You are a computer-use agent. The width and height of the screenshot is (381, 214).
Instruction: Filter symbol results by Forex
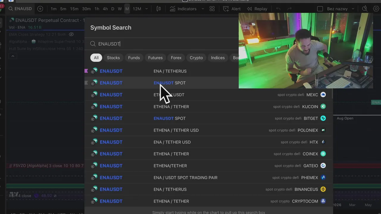tap(176, 58)
